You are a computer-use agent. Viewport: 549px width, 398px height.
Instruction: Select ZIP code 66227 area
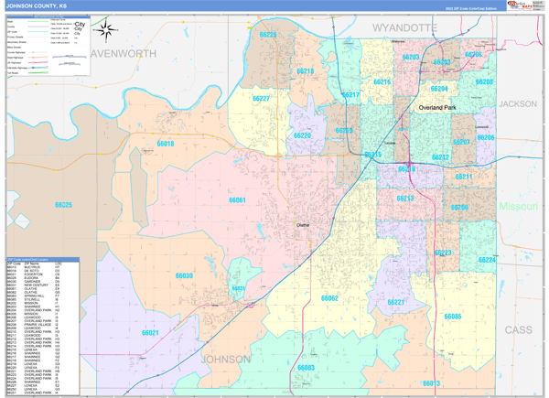[x=259, y=98]
